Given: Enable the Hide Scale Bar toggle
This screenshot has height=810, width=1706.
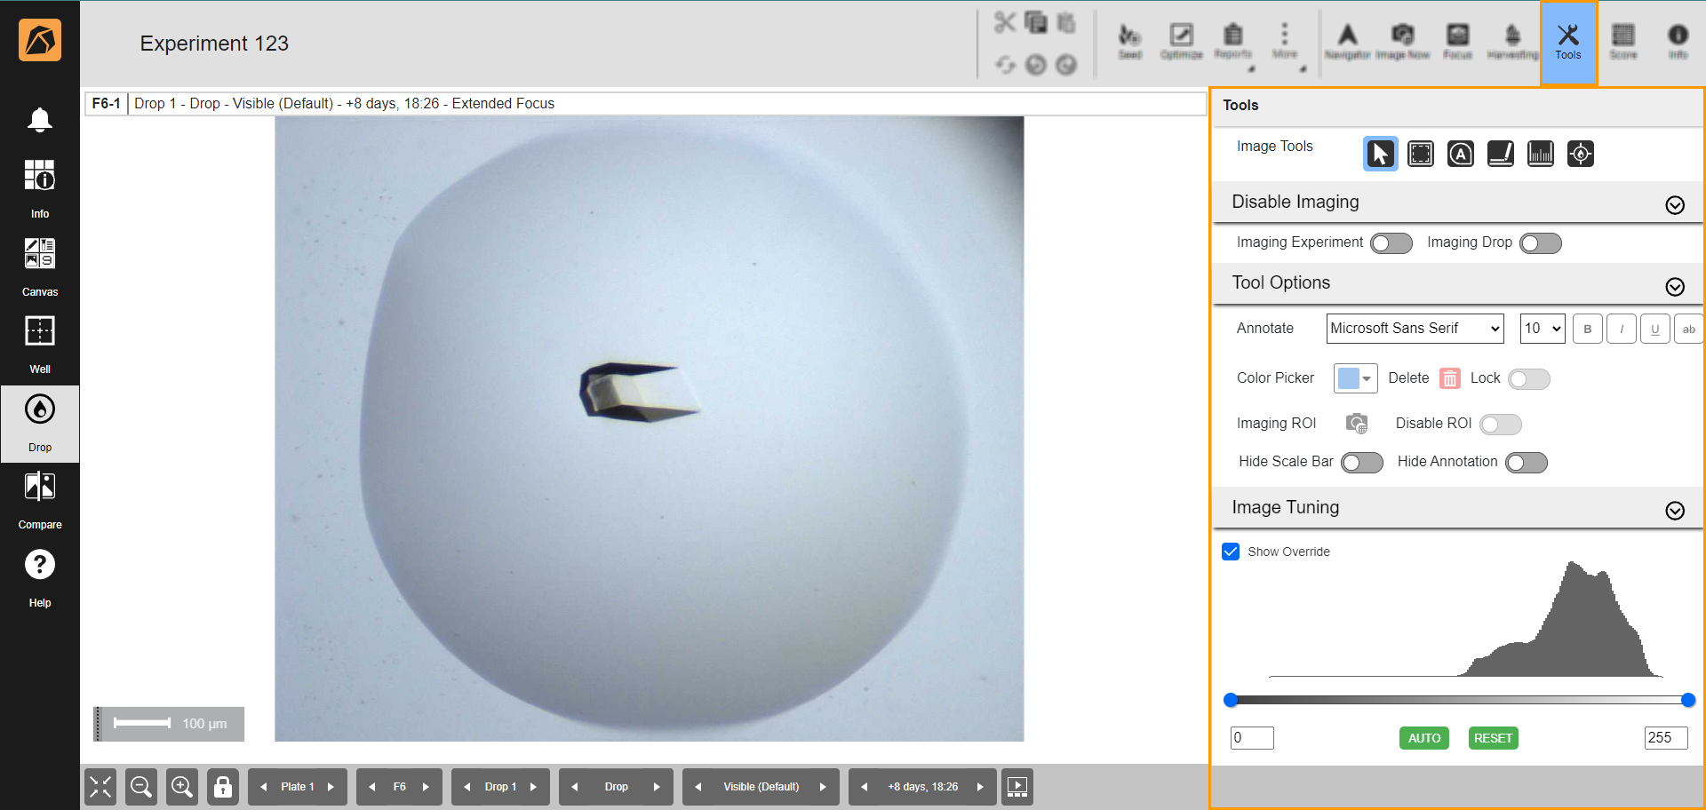Looking at the screenshot, I should (1361, 463).
